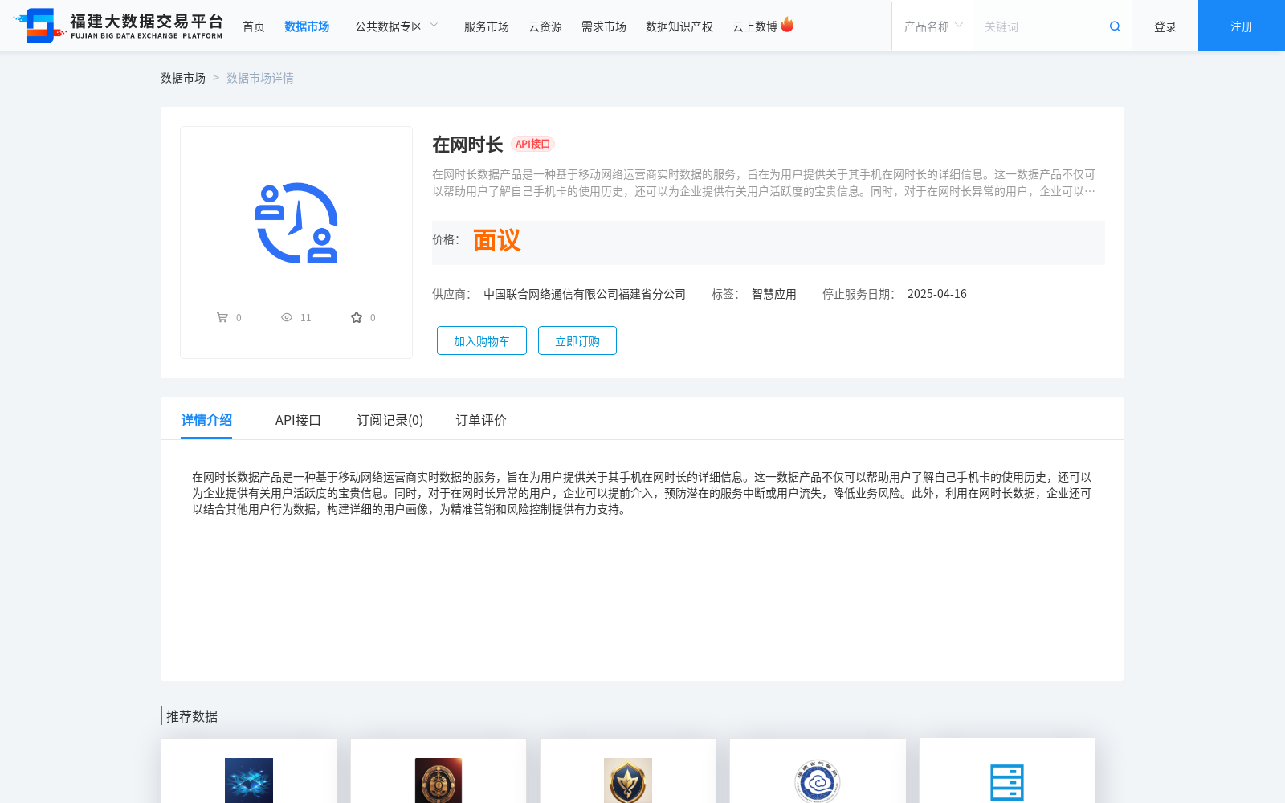Image resolution: width=1285 pixels, height=803 pixels.
Task: Click the 加入购物车 button
Action: click(x=482, y=340)
